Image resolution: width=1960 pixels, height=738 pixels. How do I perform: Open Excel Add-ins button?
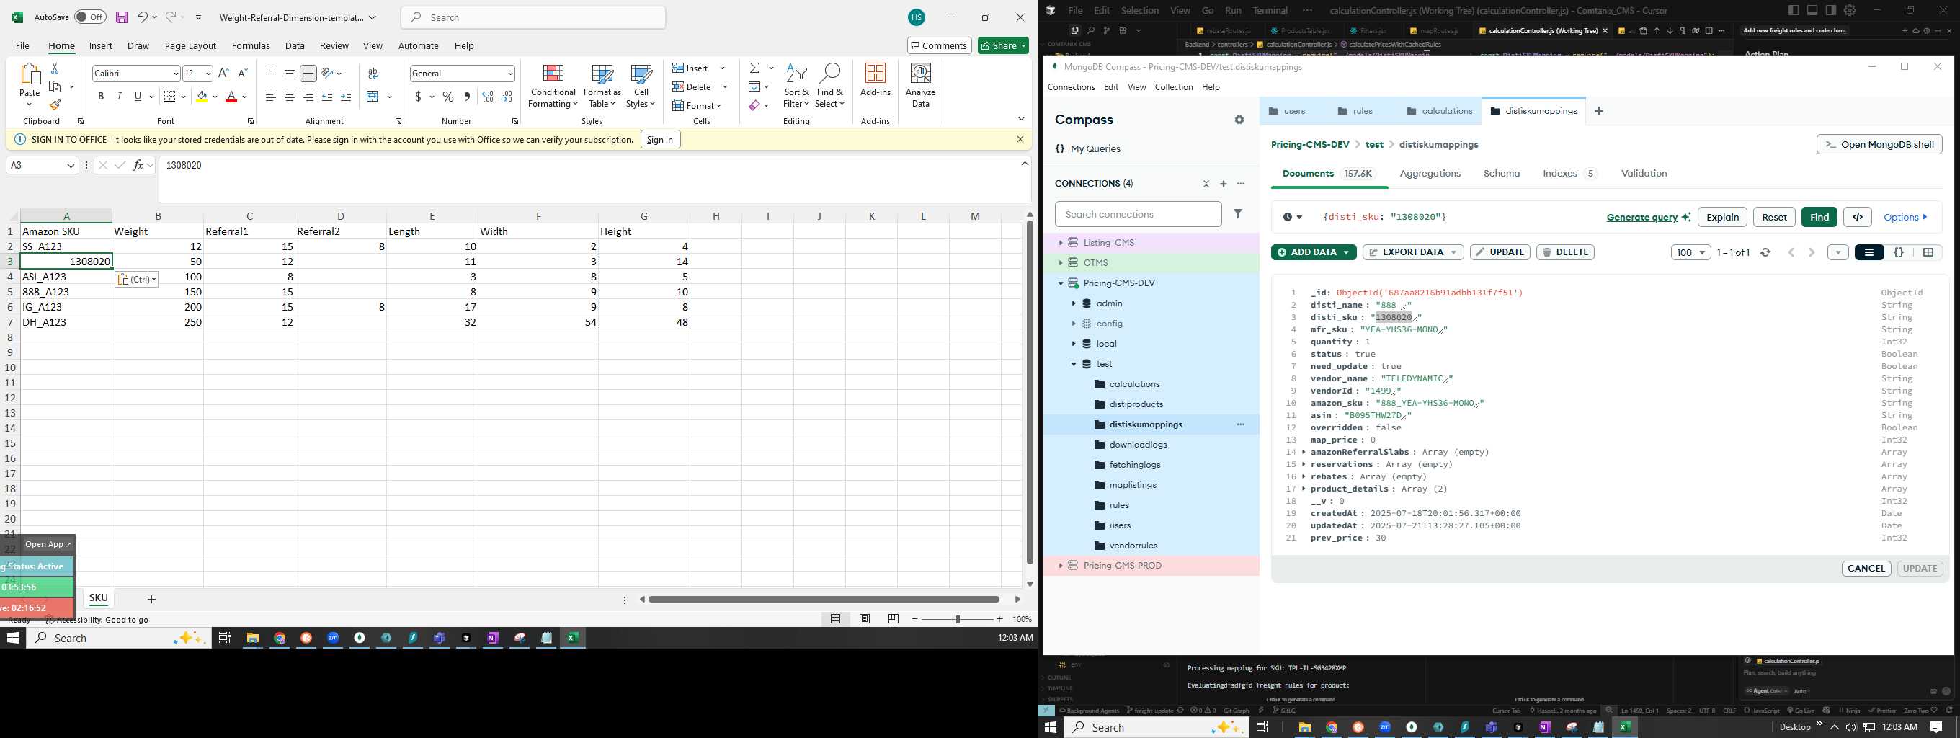tap(875, 81)
